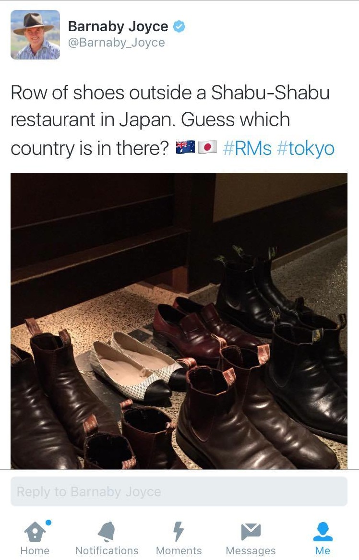
Task: Click the blue verified badge
Action: 179,26
